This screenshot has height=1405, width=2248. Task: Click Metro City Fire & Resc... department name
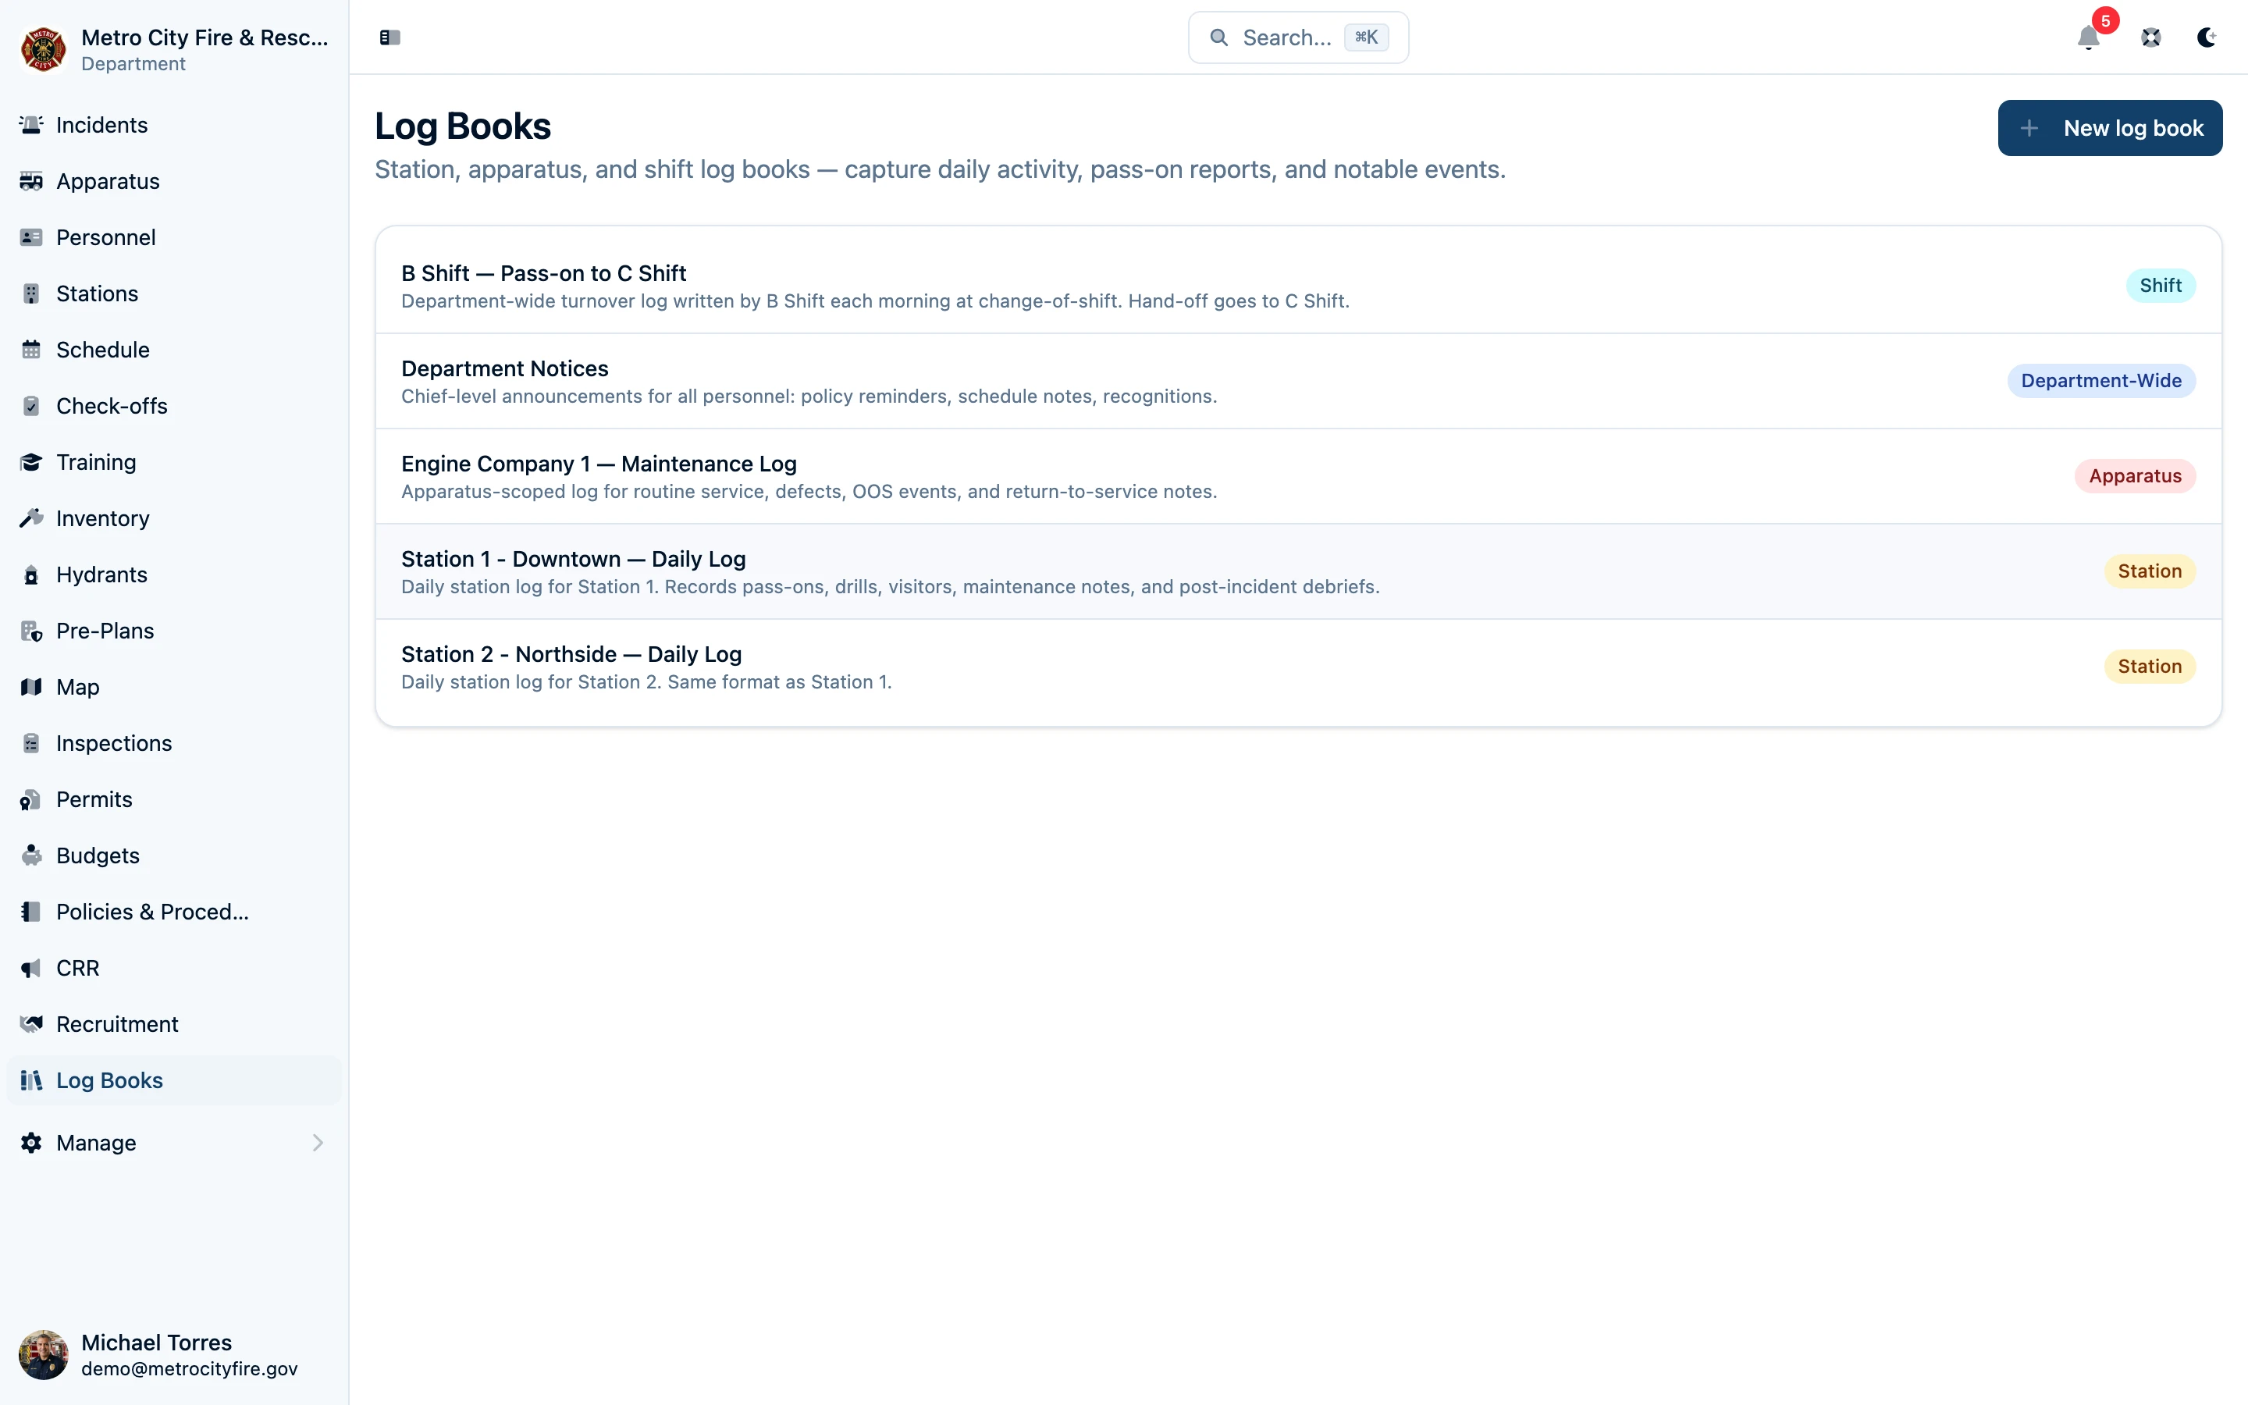tap(205, 37)
